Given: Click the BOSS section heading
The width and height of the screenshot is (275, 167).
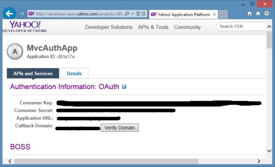Looking at the screenshot, I should click(20, 147).
